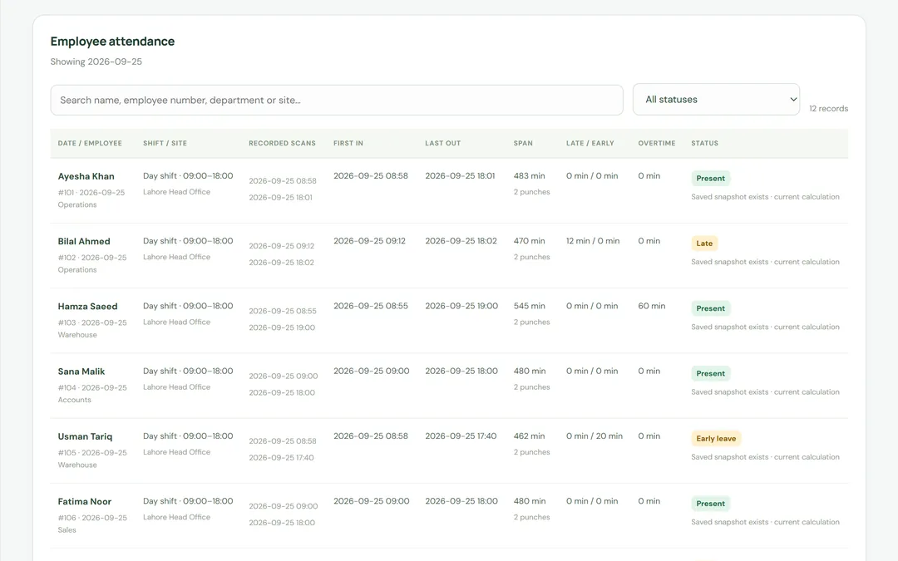Screen dimensions: 898x561
Task: Click Ayesha Khan's Day shift · 09:00–18:00 text
Action: click(x=188, y=176)
